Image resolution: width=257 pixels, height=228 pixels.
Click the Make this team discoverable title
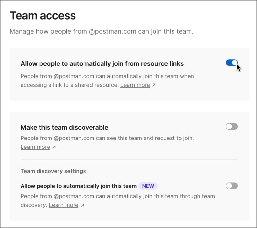(x=64, y=127)
